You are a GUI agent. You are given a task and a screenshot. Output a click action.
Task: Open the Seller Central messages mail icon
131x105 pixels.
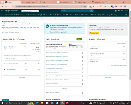pos(116,11)
